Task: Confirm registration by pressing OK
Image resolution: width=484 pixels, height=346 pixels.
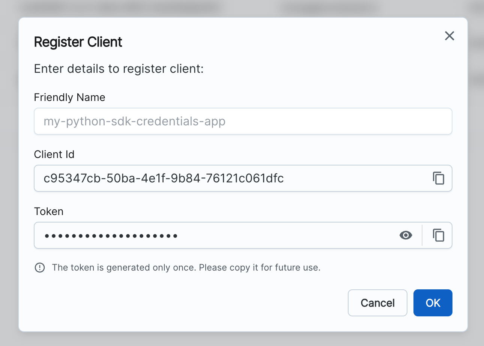Action: 433,303
